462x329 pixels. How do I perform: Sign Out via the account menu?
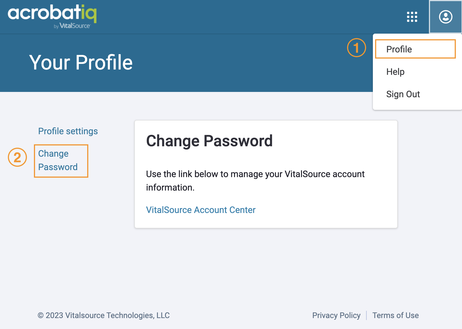403,94
